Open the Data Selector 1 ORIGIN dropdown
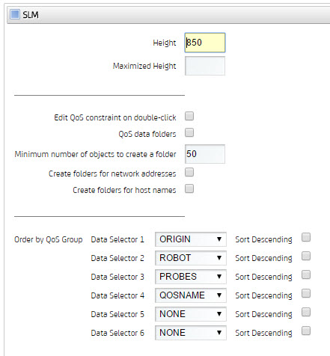 coord(191,239)
